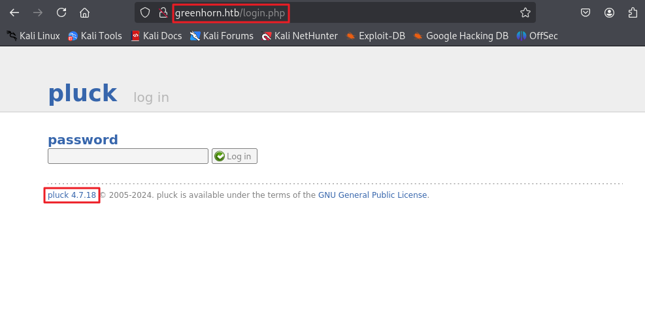
Task: Click the pluck heading title
Action: pyautogui.click(x=83, y=93)
